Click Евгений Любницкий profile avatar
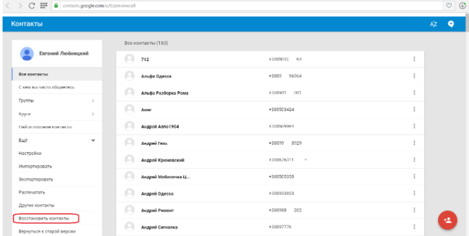The height and width of the screenshot is (236, 469). 27,53
